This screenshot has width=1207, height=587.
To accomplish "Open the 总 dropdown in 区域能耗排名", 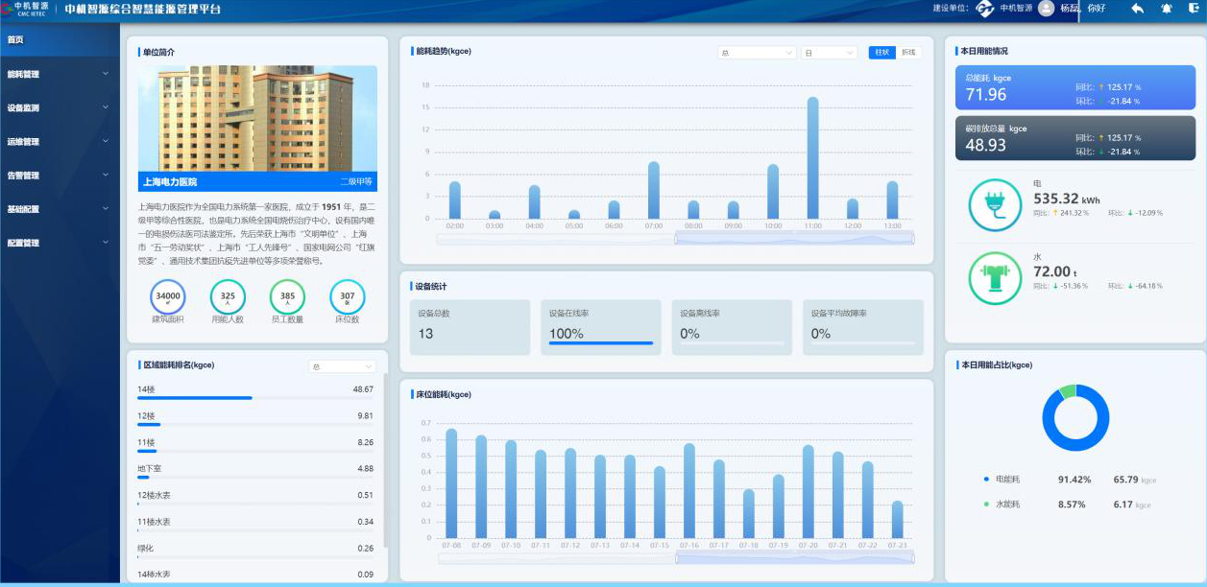I will coord(342,366).
